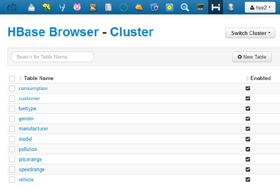Toggle enabled state for speedrange table
This screenshot has height=186, width=280.
[248, 169]
